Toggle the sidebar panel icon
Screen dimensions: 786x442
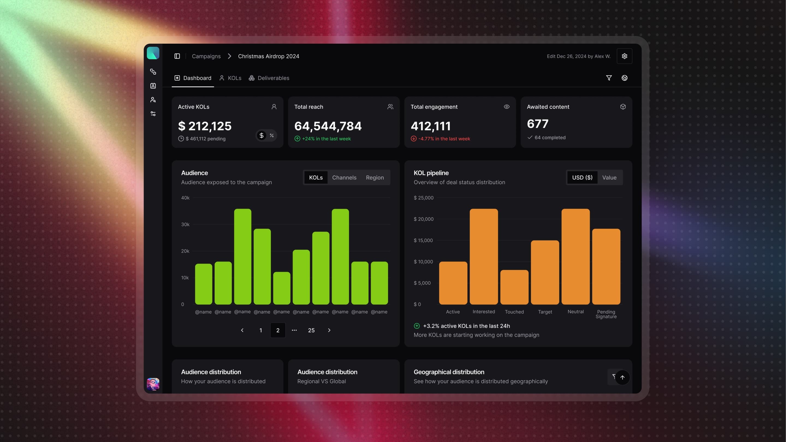[x=177, y=56]
